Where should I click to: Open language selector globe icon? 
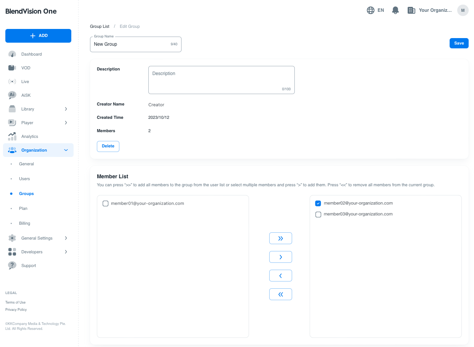point(370,10)
